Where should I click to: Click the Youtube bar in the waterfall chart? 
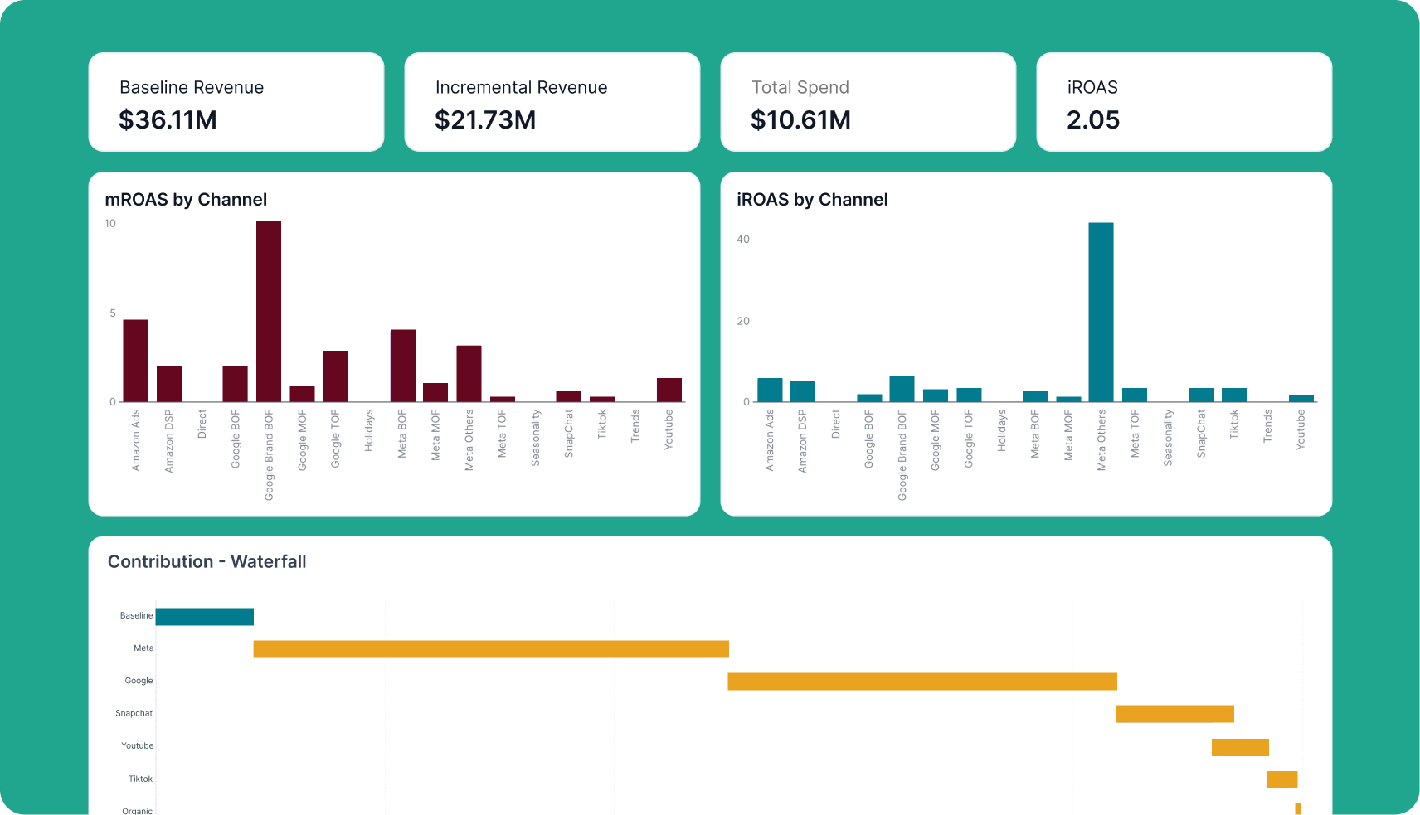click(1240, 747)
